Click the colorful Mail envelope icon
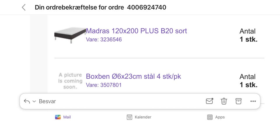This screenshot has width=280, height=129. tap(58, 117)
